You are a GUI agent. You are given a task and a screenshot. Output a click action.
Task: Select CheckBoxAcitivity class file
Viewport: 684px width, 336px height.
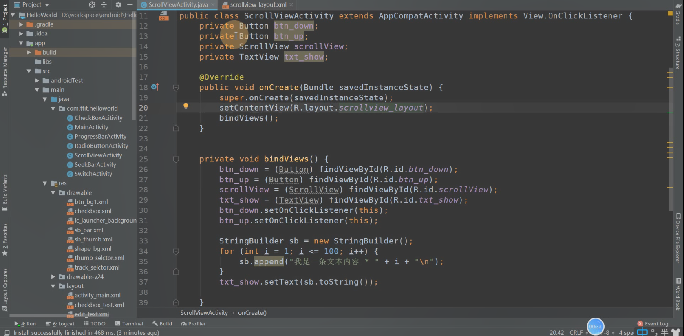[95, 118]
